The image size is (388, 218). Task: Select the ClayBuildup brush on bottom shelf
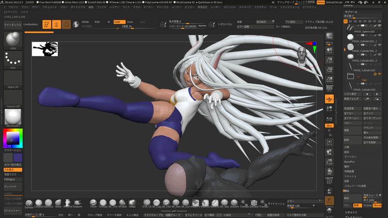(x=38, y=203)
